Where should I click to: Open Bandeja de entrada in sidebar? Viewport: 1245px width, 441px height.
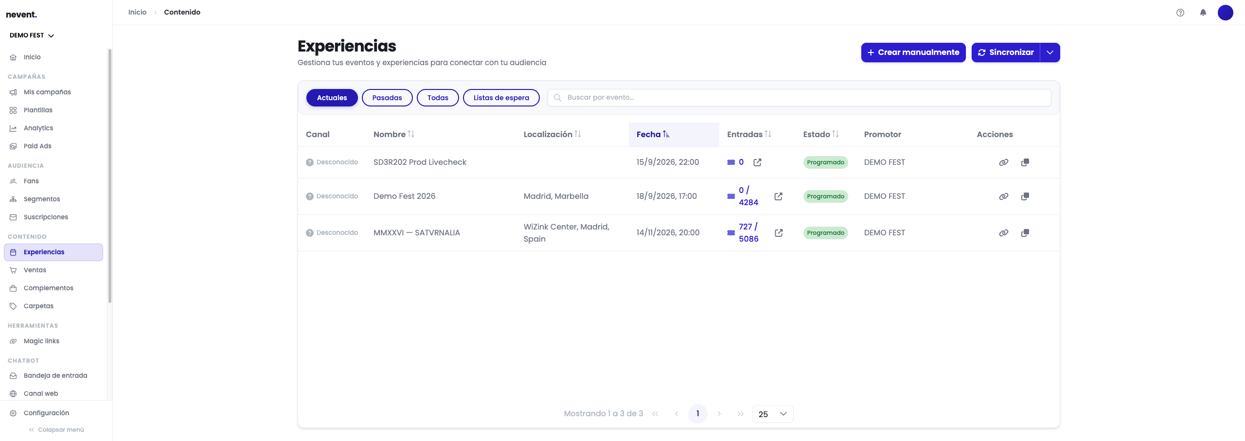(x=53, y=375)
